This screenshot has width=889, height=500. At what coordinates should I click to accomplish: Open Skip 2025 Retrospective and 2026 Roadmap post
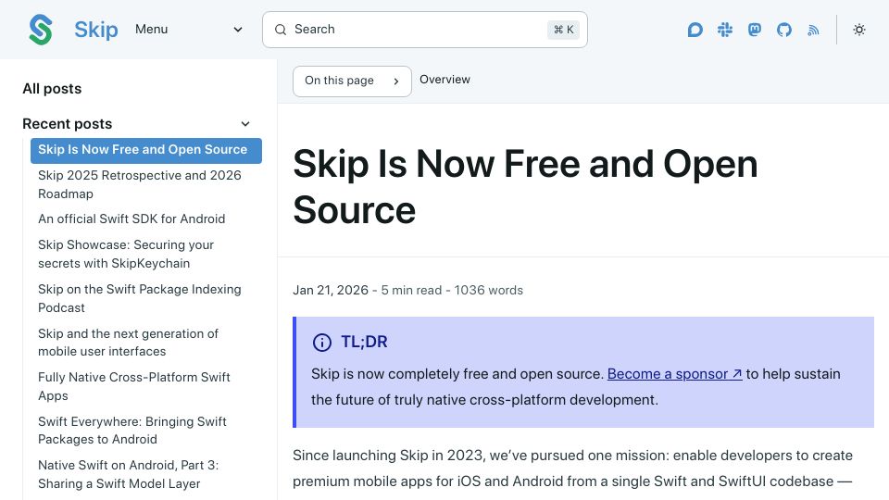coord(140,184)
